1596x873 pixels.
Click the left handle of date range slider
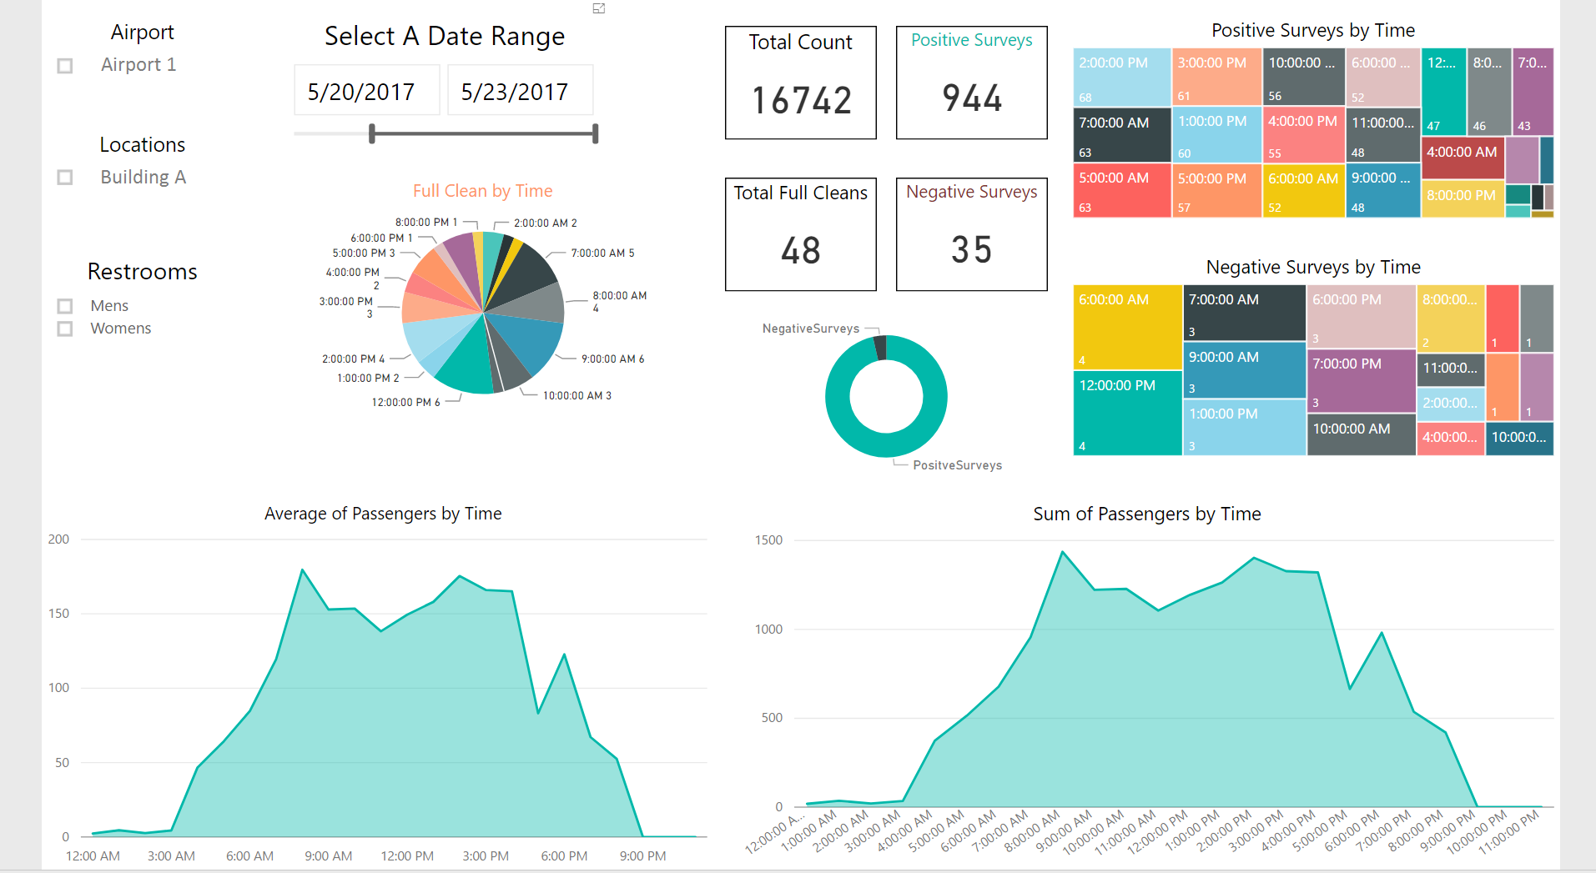click(372, 133)
